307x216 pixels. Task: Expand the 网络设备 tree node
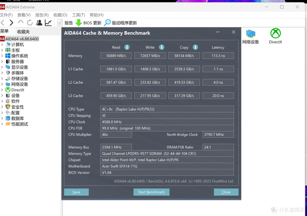pyautogui.click(x=2, y=84)
